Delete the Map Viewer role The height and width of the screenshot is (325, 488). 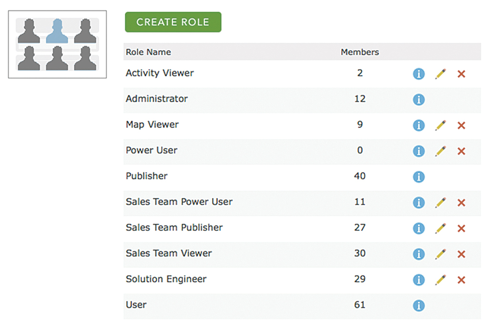click(x=461, y=126)
